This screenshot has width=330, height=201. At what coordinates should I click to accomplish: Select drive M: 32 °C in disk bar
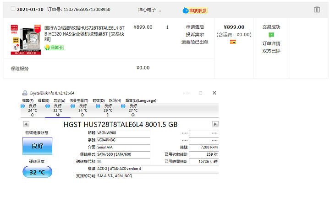click(x=58, y=111)
